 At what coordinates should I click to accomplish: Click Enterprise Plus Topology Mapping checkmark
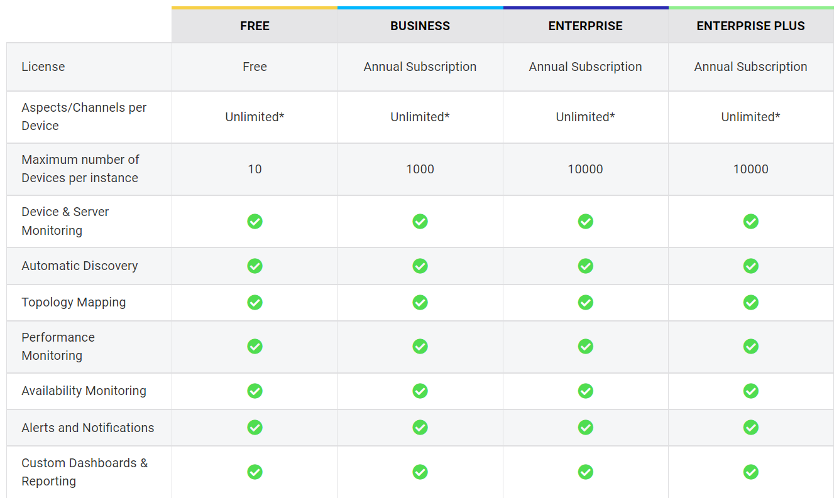point(750,303)
